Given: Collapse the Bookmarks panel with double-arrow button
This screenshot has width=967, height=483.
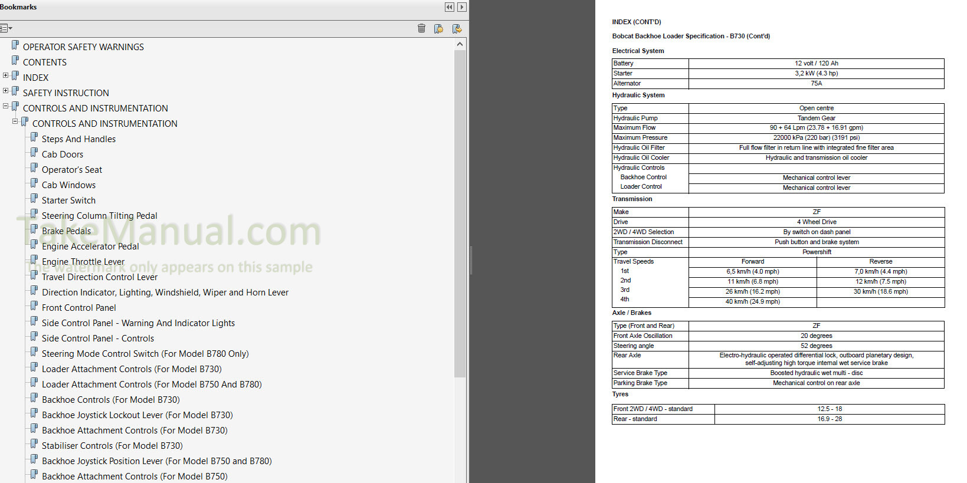Looking at the screenshot, I should [450, 7].
